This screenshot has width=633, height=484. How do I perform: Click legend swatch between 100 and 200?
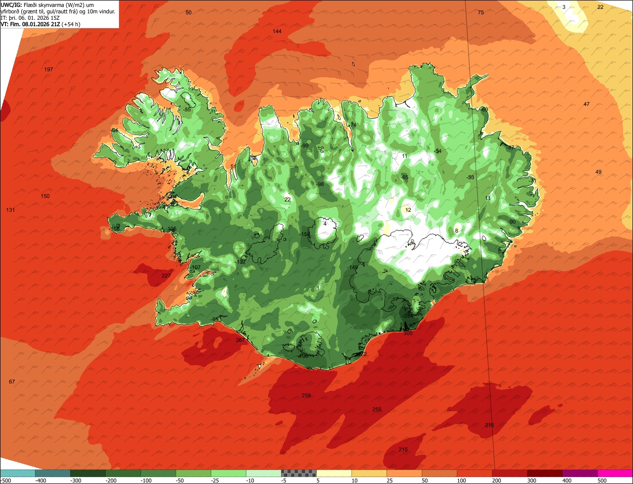[x=474, y=473]
